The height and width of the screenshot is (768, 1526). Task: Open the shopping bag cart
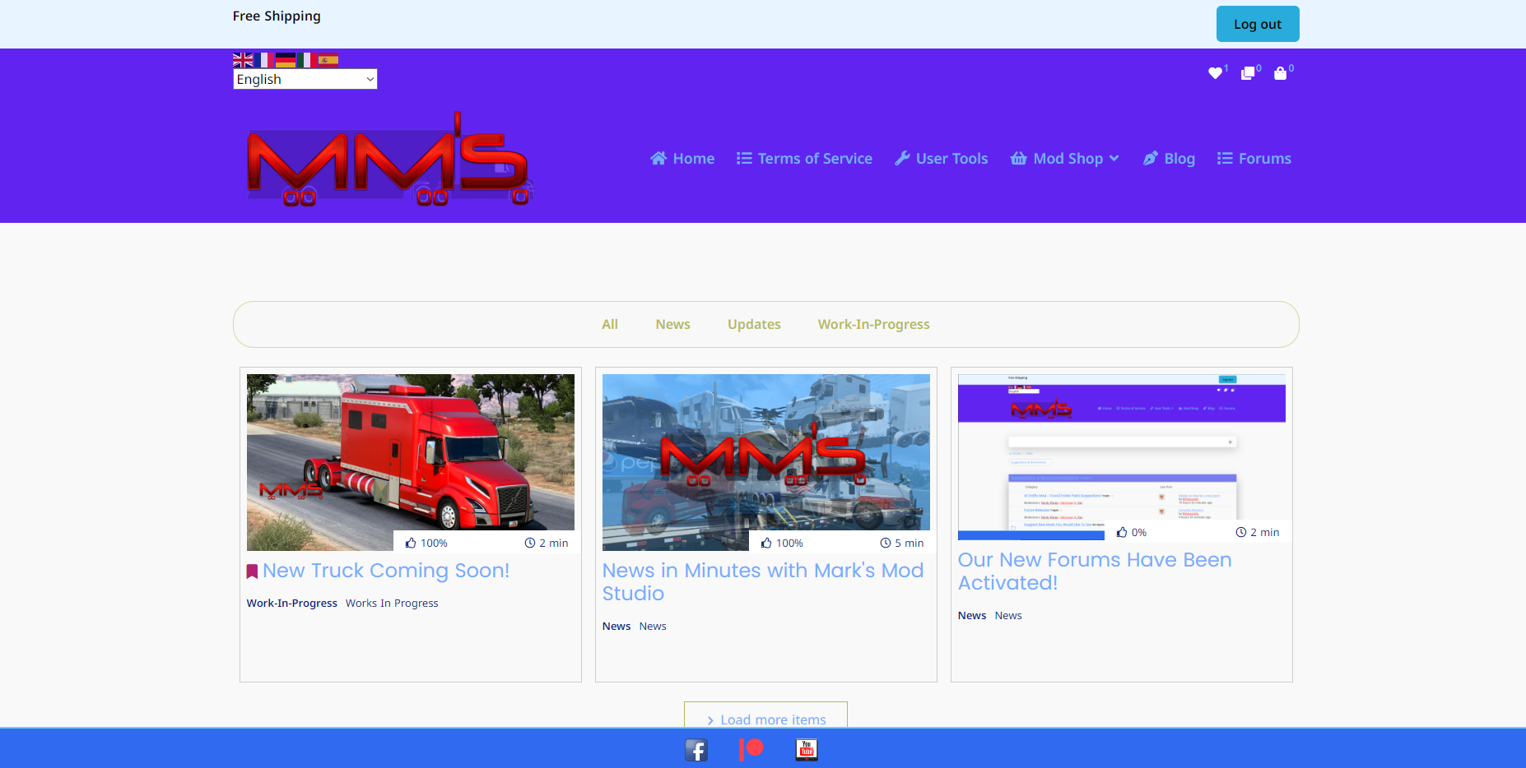coord(1280,73)
